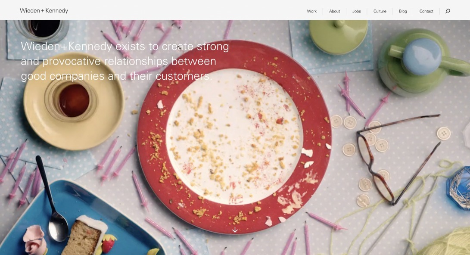Click the green teapot with blue lid
The width and height of the screenshot is (470, 255).
coord(423,62)
